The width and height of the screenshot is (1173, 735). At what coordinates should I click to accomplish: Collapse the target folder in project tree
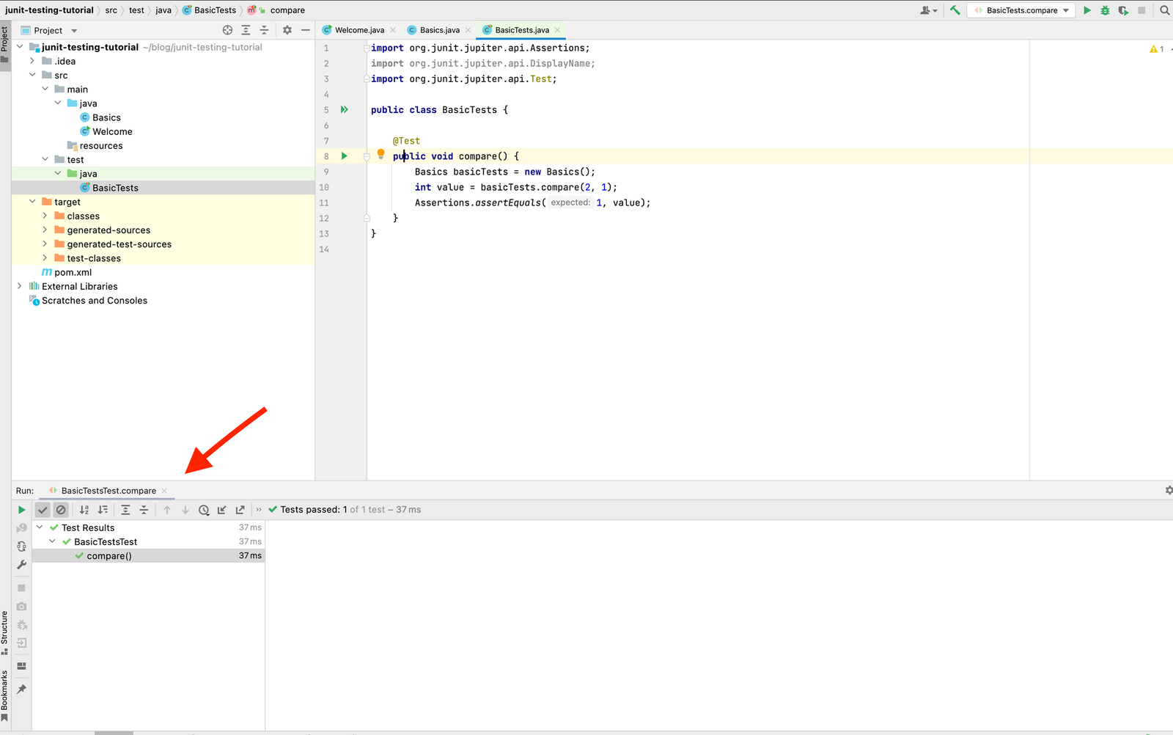pyautogui.click(x=32, y=202)
